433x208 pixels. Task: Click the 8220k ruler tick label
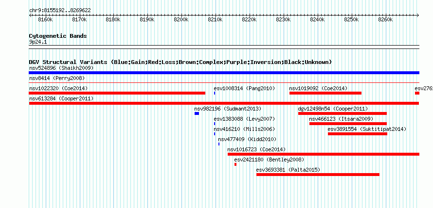tap(250, 20)
